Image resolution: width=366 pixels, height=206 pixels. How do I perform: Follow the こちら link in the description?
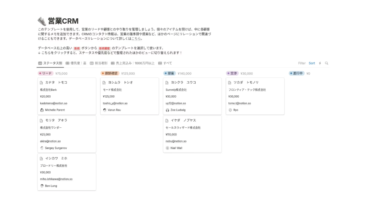tap(136, 39)
